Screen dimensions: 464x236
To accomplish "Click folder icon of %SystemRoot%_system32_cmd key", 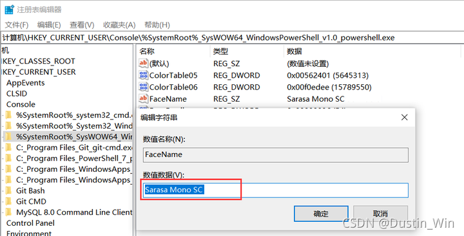I will 8,115.
